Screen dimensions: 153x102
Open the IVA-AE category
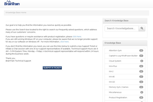(125, 76)
